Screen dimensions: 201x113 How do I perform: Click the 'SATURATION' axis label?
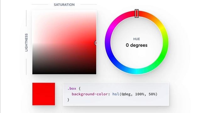tap(64, 5)
